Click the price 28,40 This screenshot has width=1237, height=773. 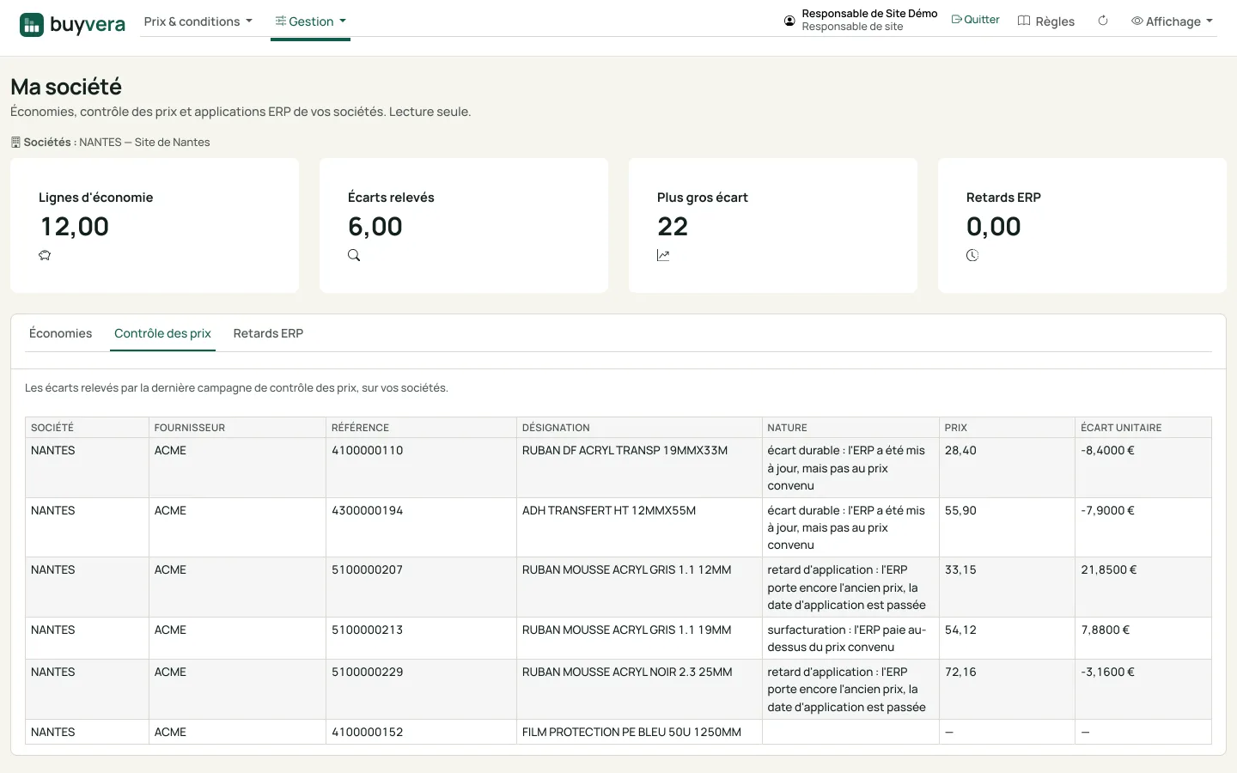960,450
